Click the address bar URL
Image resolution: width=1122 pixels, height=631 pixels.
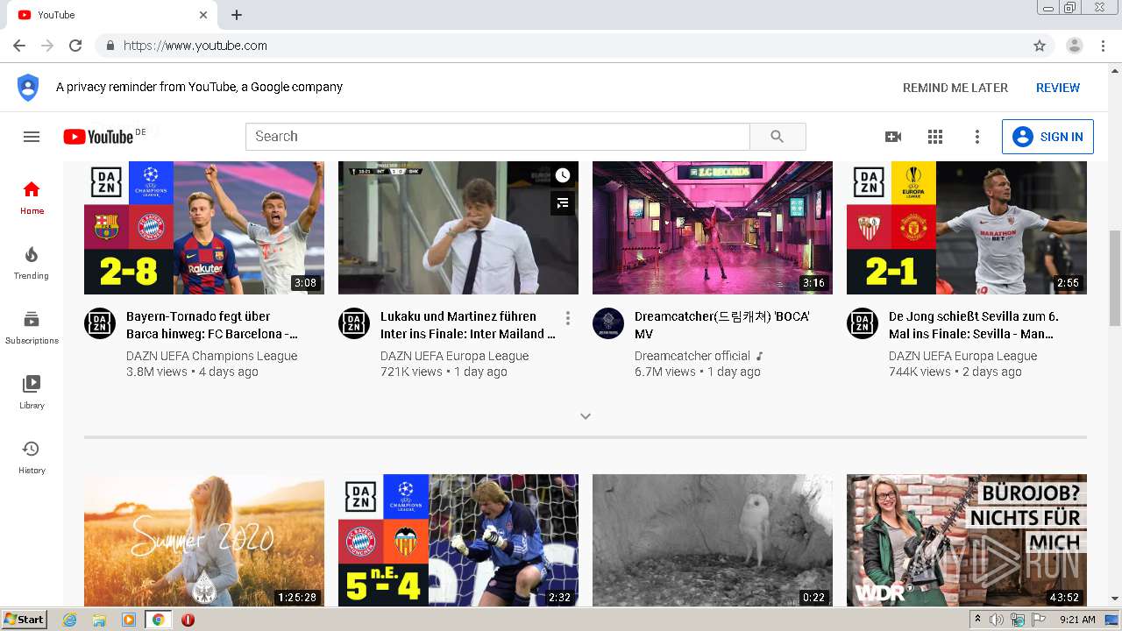pyautogui.click(x=195, y=46)
